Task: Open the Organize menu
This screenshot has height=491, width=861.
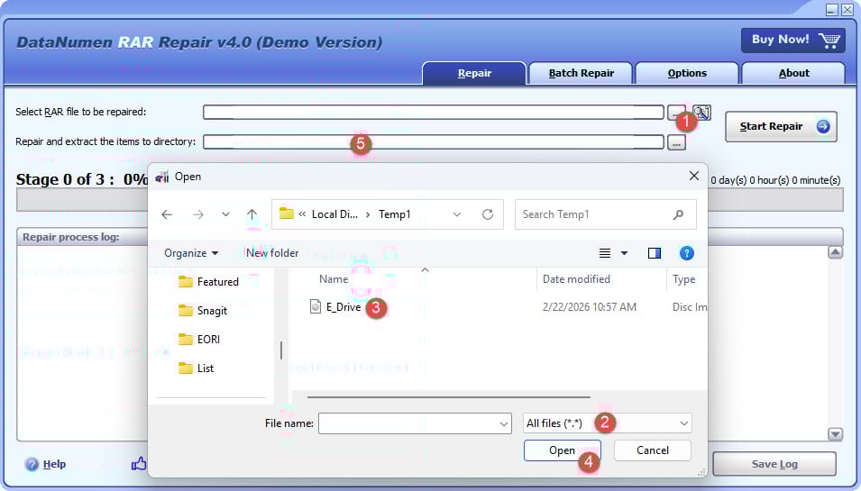Action: tap(191, 253)
